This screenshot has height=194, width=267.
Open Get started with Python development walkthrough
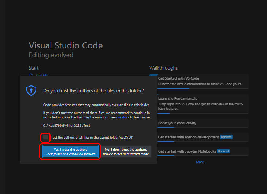[x=203, y=137]
